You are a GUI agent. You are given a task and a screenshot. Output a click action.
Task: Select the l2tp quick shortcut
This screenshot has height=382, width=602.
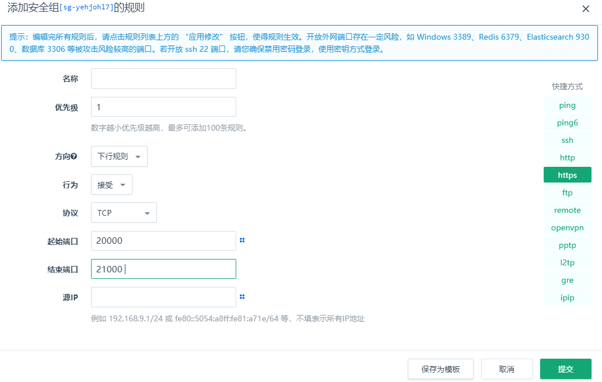point(567,262)
